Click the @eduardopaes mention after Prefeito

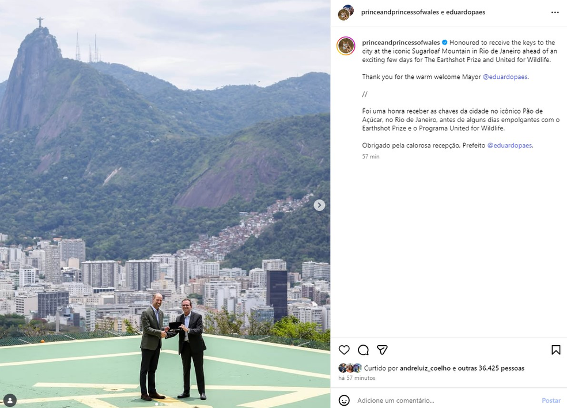509,145
